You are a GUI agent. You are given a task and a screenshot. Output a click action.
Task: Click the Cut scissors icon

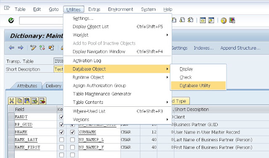[x=12, y=101]
